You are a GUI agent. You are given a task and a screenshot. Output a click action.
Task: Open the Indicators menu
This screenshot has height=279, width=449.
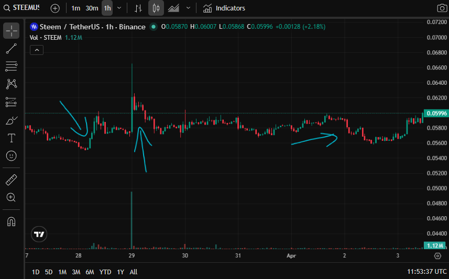tap(224, 8)
